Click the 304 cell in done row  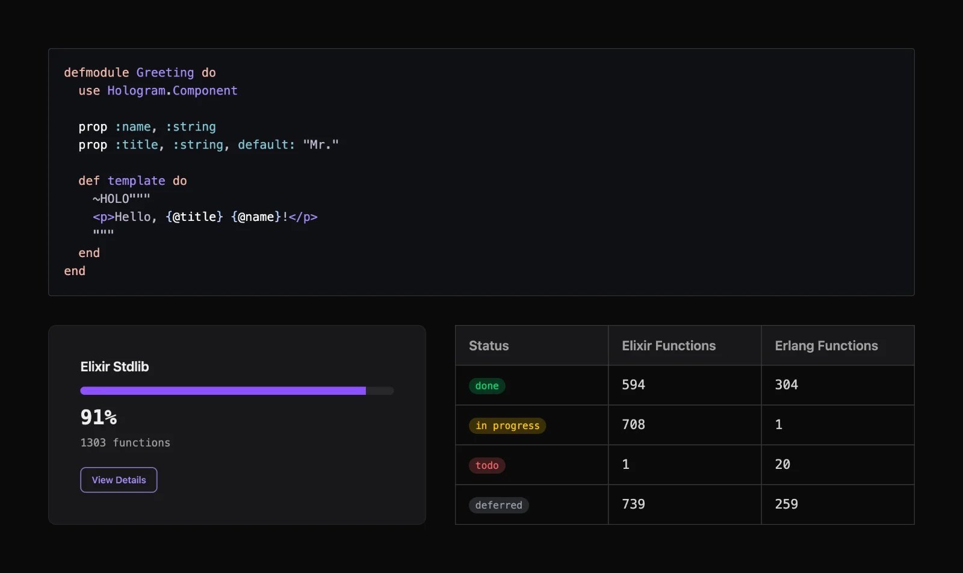[838, 385]
